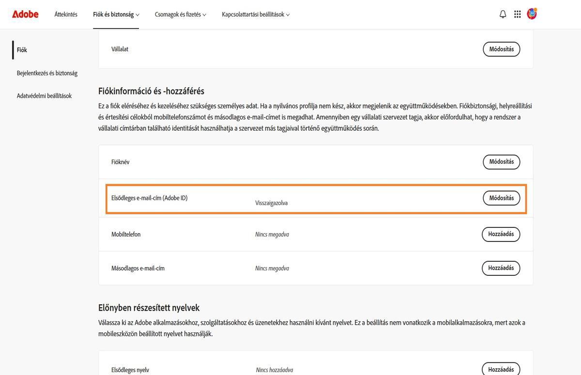This screenshot has height=375, width=581.
Task: Expand the Fiók és biztonság dropdown
Action: (x=115, y=15)
